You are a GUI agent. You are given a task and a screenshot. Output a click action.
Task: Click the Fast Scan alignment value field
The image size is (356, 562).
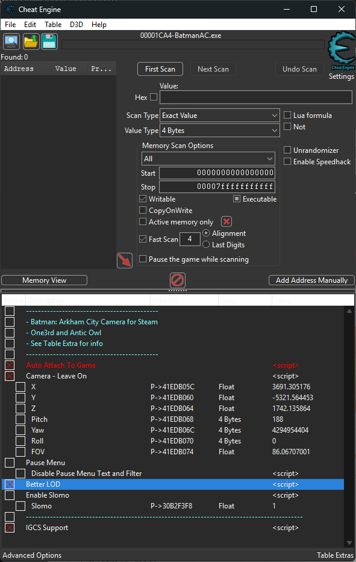click(190, 239)
